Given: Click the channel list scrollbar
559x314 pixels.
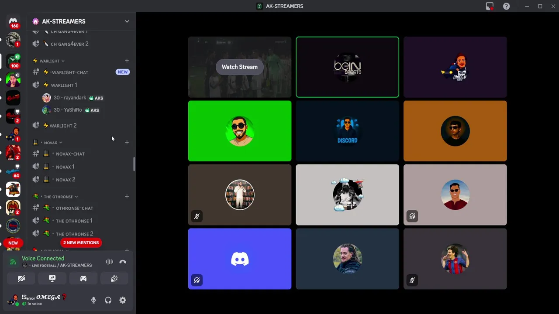Looking at the screenshot, I should tap(134, 164).
